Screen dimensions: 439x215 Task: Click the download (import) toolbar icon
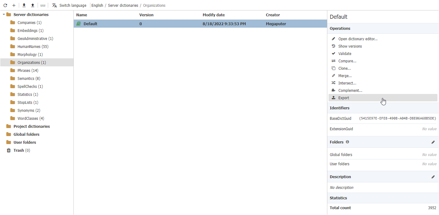(x=24, y=5)
